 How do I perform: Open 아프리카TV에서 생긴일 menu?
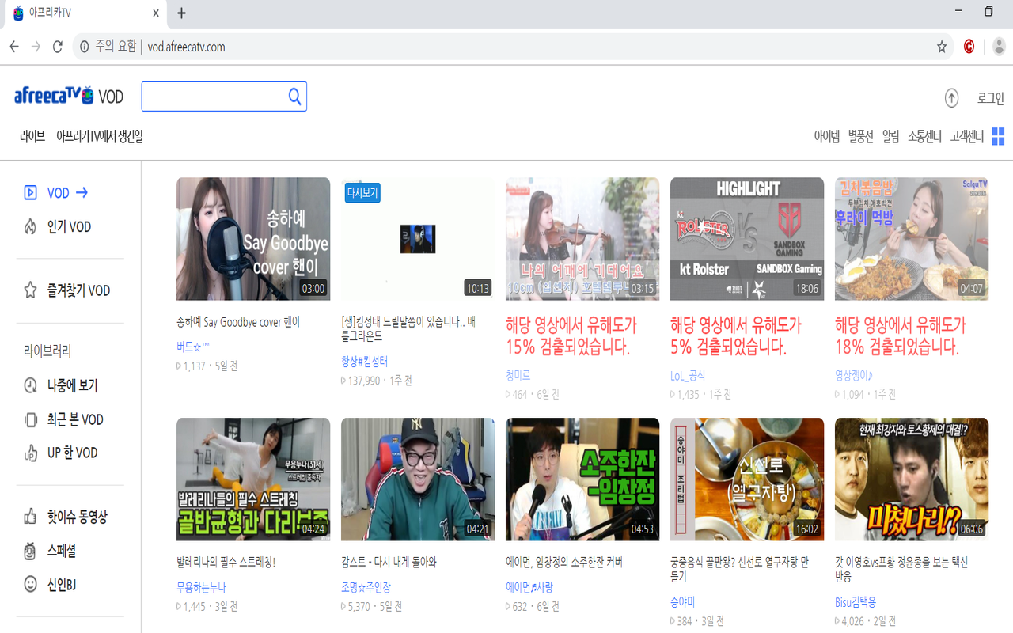pyautogui.click(x=100, y=136)
